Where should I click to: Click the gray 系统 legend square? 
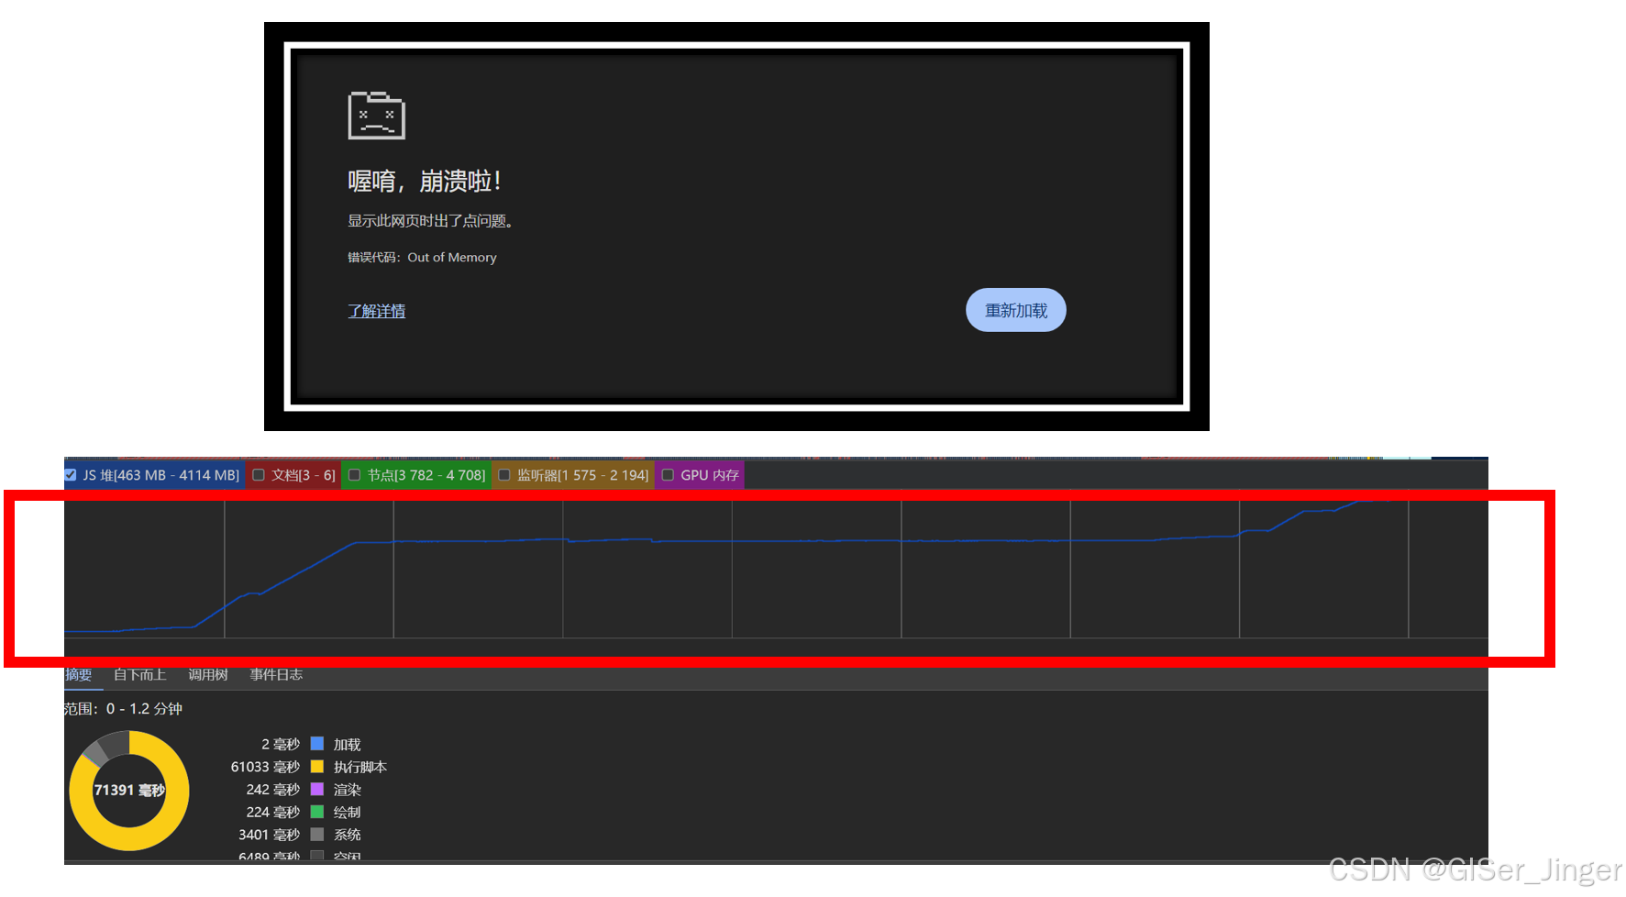click(317, 834)
